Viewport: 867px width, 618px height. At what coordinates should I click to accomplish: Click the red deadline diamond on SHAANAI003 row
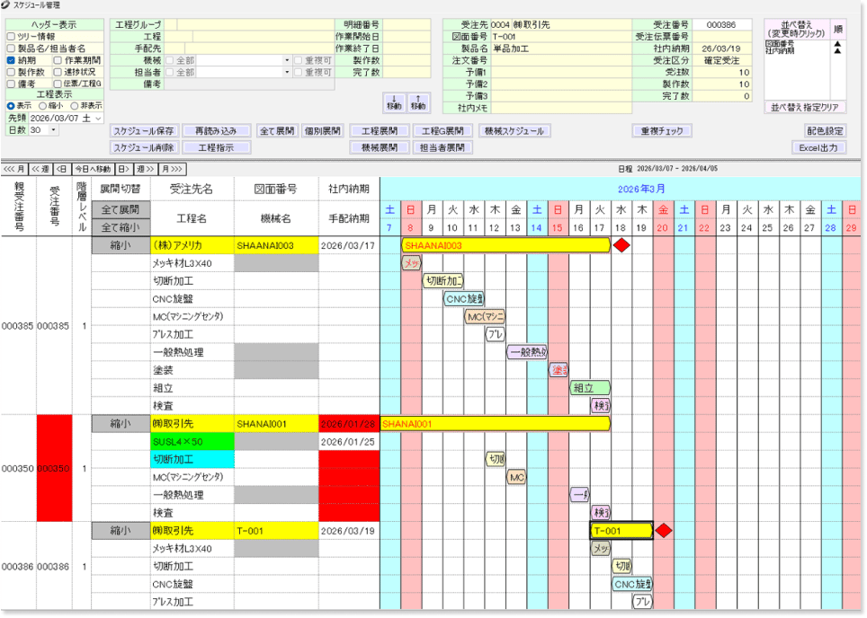coord(621,245)
